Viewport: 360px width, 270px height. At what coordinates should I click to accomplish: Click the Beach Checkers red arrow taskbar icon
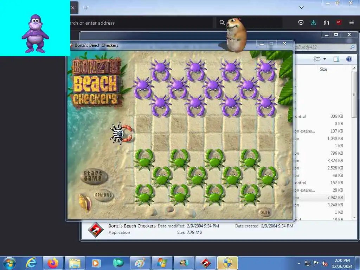click(205, 263)
